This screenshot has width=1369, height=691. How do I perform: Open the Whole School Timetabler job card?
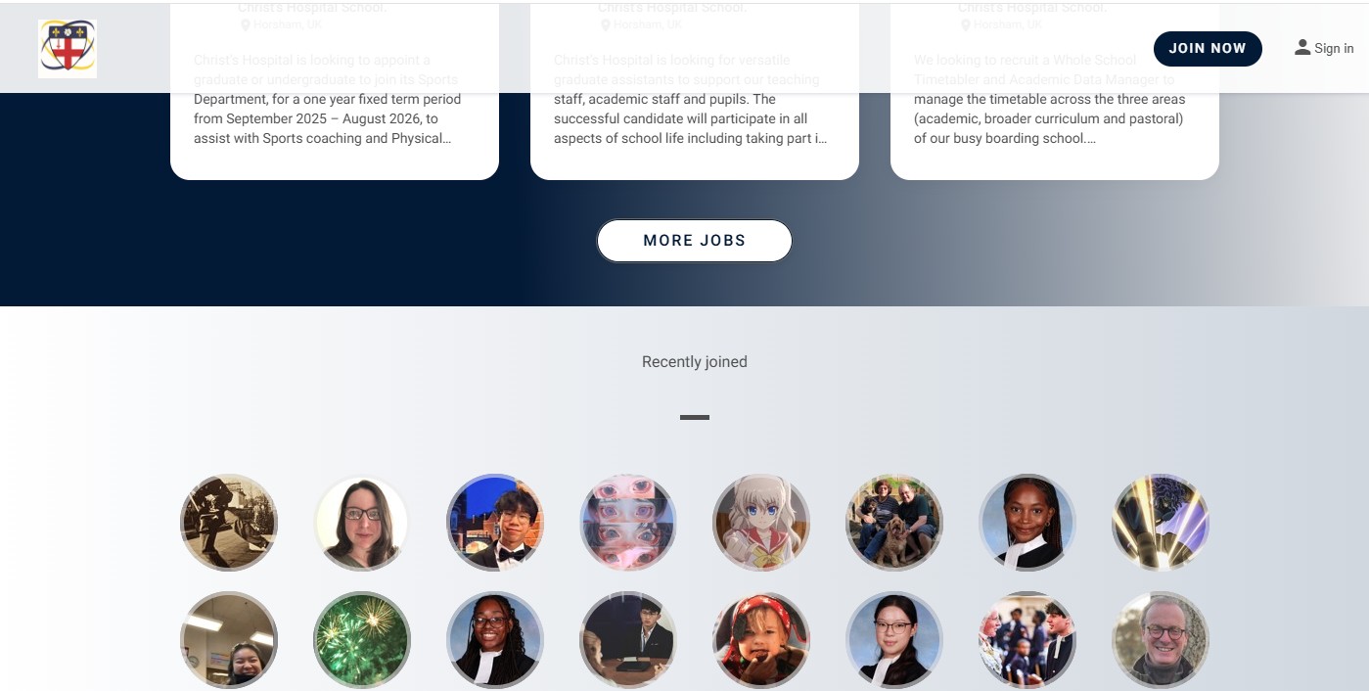pyautogui.click(x=1055, y=91)
